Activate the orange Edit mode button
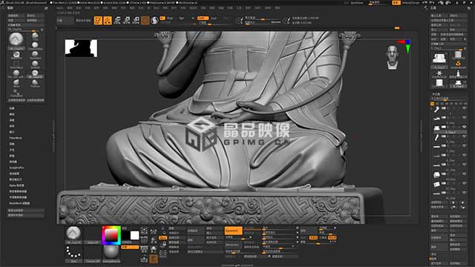This screenshot has width=475, height=267. pos(98,20)
